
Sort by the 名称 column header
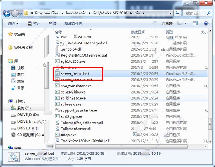click(58, 32)
